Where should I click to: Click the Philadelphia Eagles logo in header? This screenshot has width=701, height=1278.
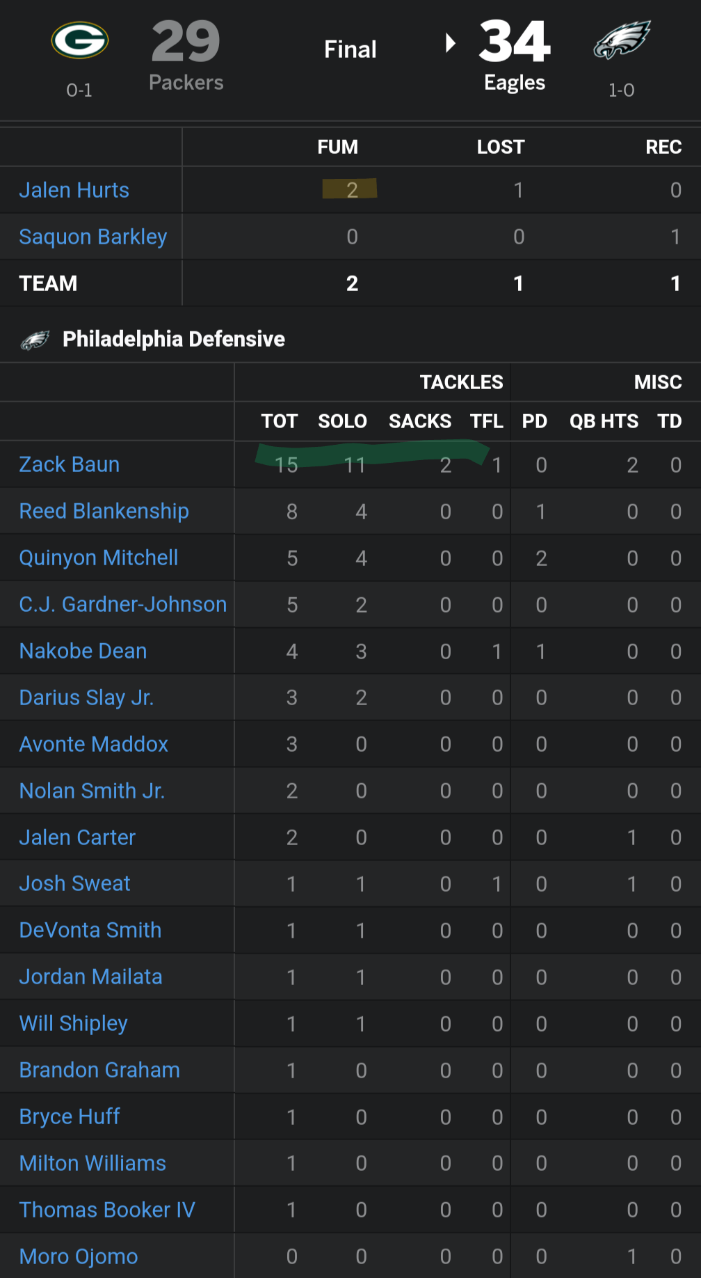click(x=622, y=40)
